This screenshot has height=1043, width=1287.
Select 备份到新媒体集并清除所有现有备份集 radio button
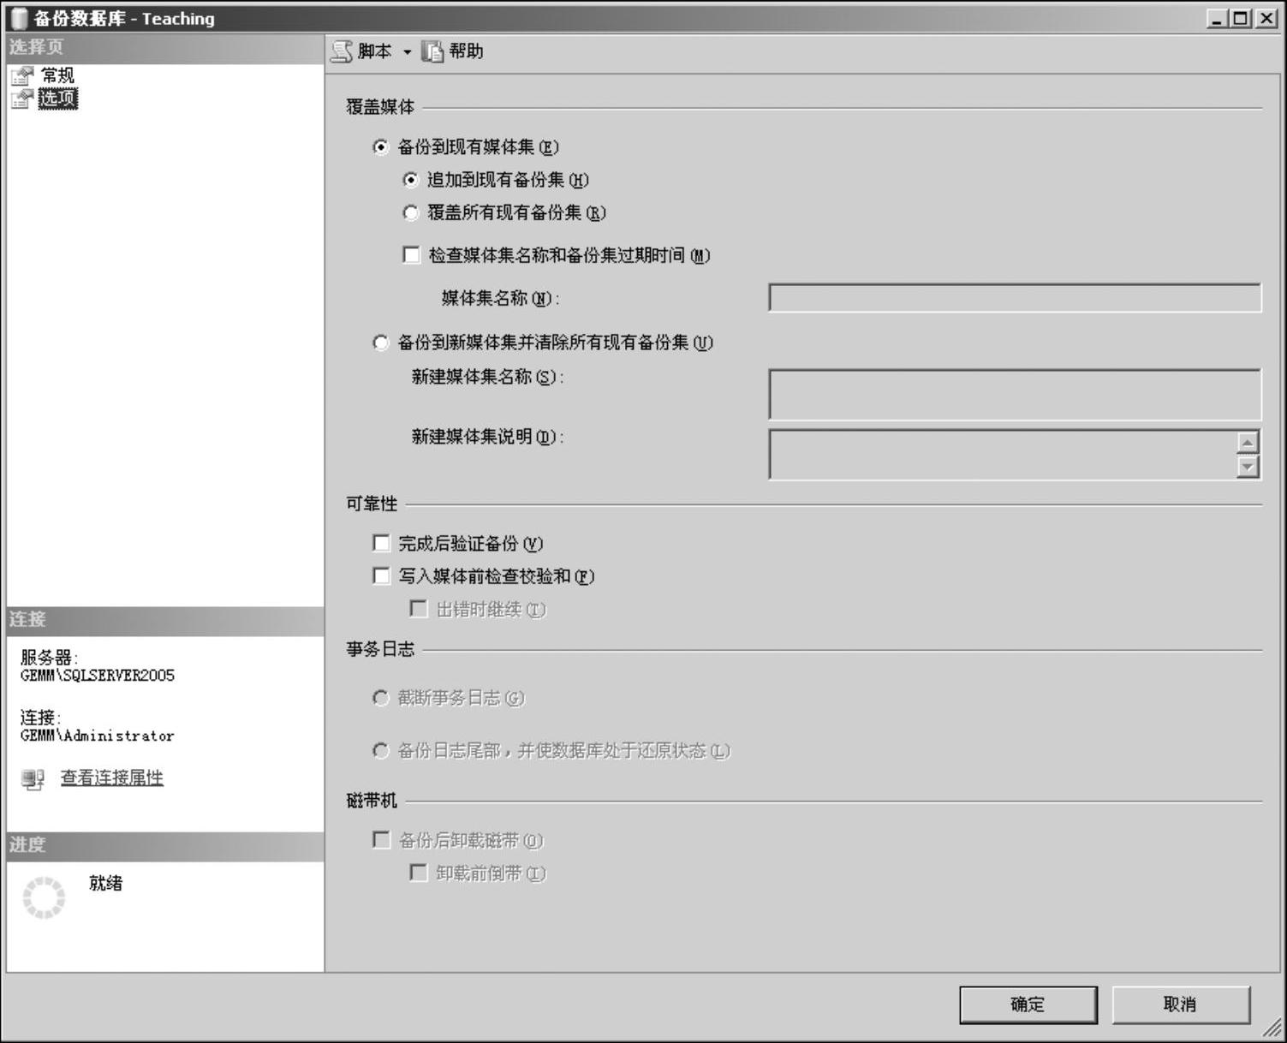click(381, 343)
